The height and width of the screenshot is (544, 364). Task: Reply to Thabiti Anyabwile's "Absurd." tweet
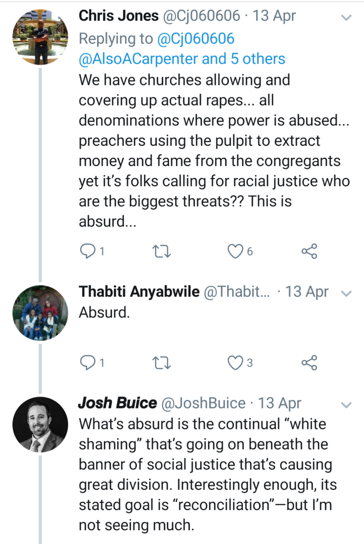(88, 363)
